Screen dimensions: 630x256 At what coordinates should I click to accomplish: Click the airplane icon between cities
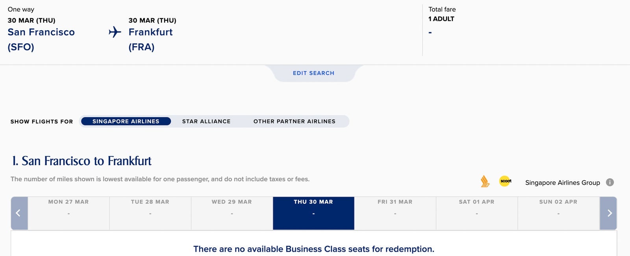115,32
